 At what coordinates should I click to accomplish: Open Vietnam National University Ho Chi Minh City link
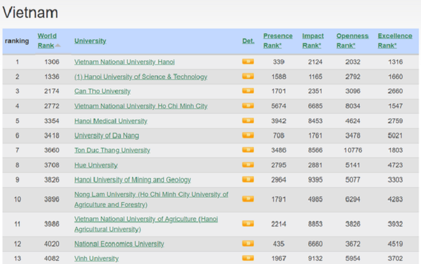(140, 106)
